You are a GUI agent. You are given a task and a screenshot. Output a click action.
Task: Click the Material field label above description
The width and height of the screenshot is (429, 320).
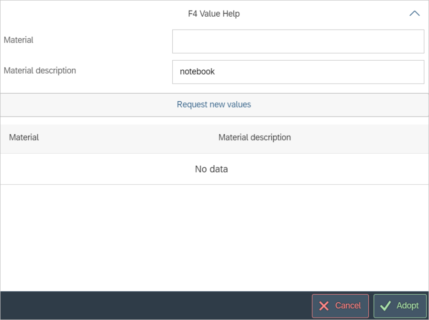click(x=19, y=40)
